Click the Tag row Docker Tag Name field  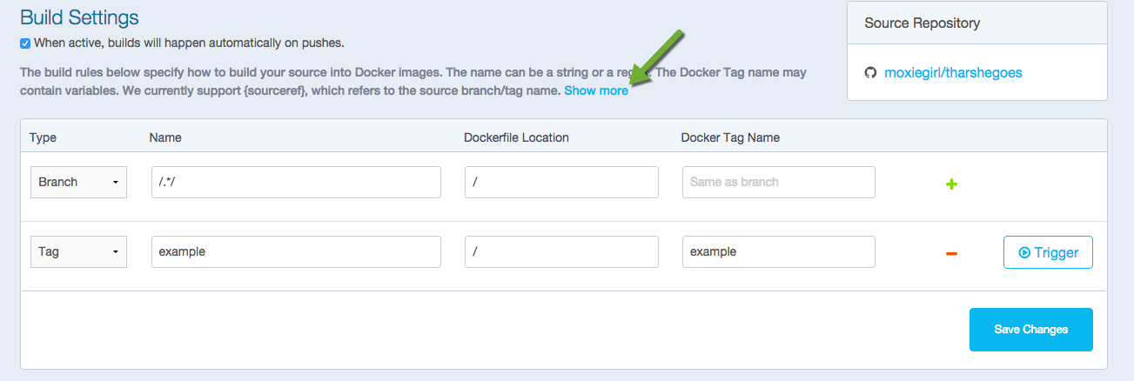point(778,252)
